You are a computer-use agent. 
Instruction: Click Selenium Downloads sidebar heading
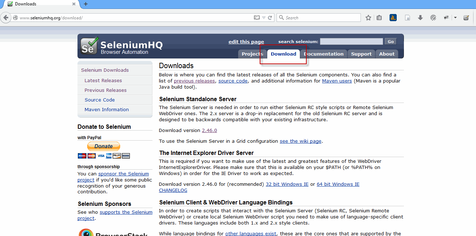point(105,70)
